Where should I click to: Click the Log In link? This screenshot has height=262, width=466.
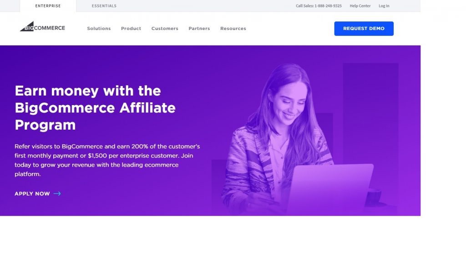(384, 6)
